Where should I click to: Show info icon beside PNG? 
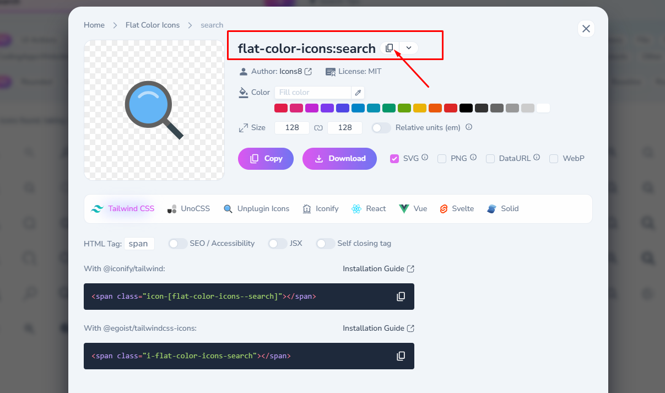473,157
